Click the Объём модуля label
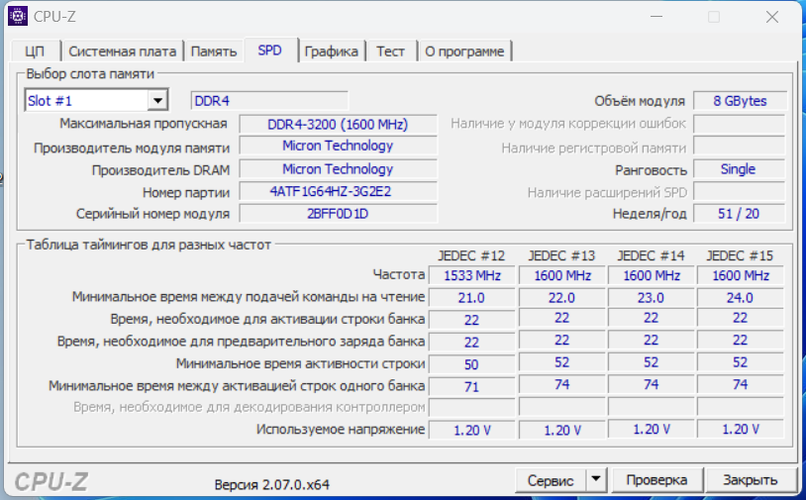The image size is (806, 500). [640, 101]
